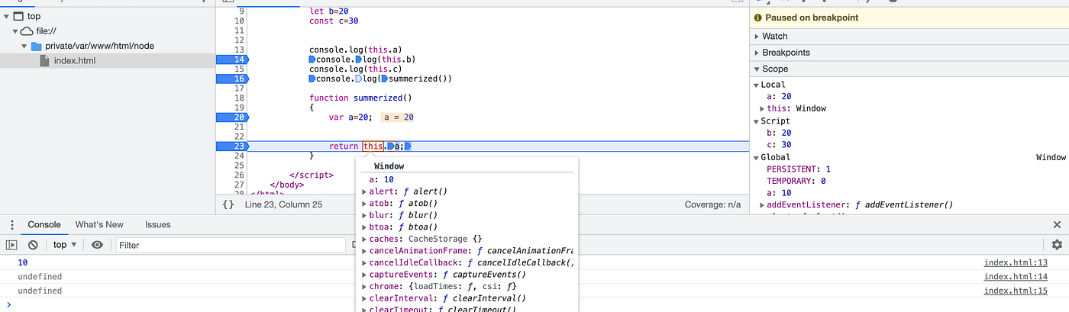The width and height of the screenshot is (1069, 312).
Task: Click console output value 10
Action: 23,263
